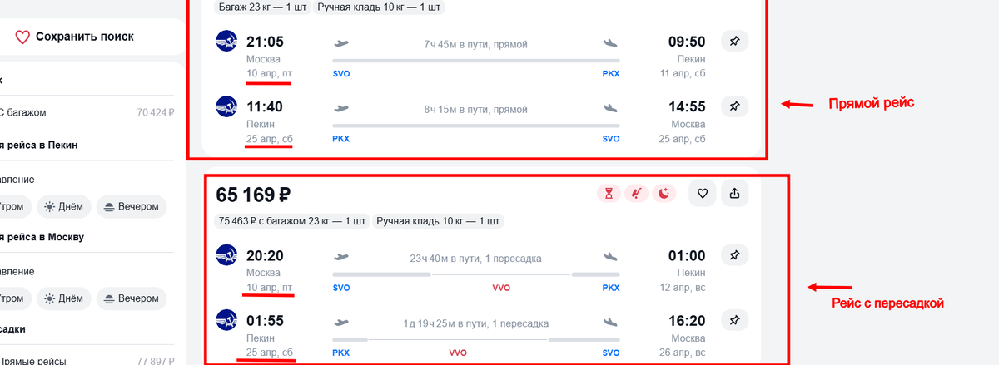
Task: Pin the 21:05 Moscow departure flight
Action: point(734,41)
